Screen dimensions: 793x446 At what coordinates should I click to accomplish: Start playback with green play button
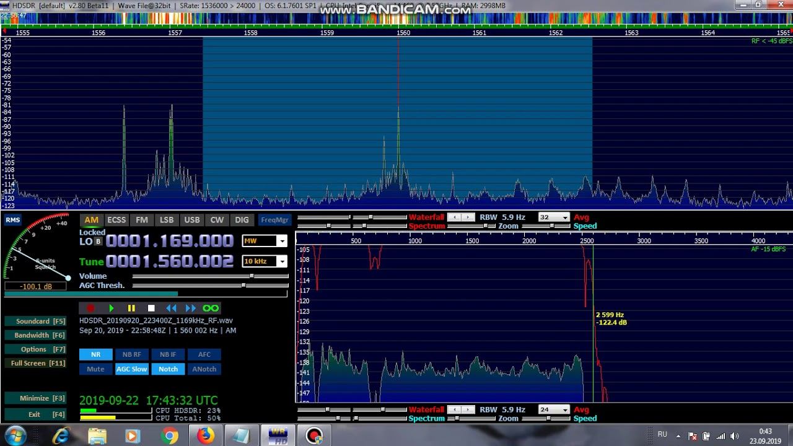point(112,308)
